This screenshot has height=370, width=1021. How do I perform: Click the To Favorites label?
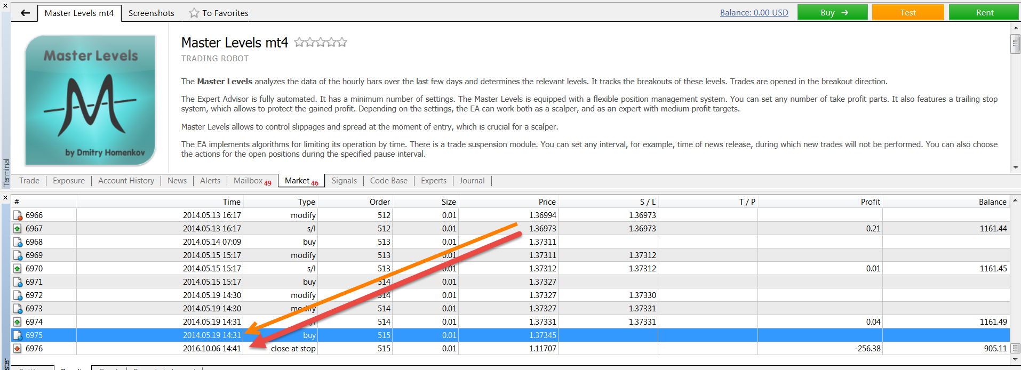point(225,13)
